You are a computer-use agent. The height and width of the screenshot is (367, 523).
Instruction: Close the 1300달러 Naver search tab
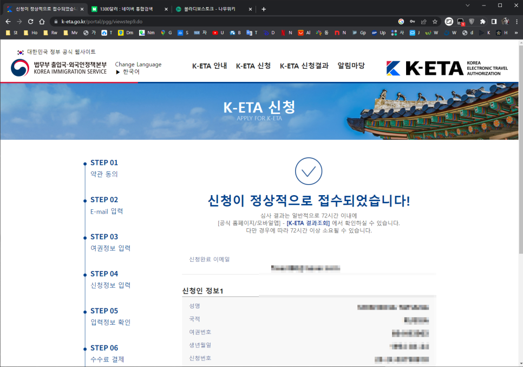click(x=166, y=9)
